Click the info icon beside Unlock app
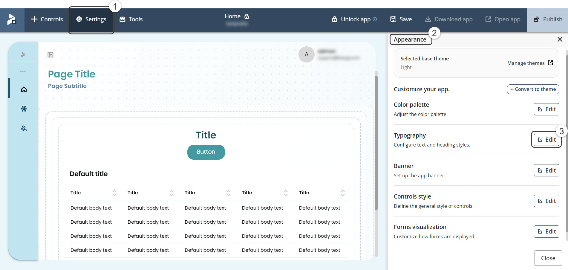 pyautogui.click(x=375, y=19)
